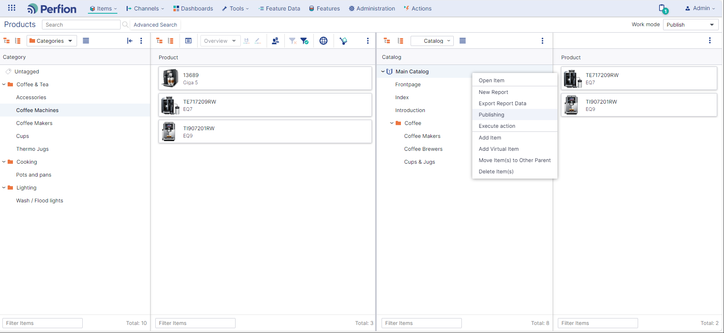724x333 pixels.
Task: Select Publishing in context menu
Action: click(515, 114)
